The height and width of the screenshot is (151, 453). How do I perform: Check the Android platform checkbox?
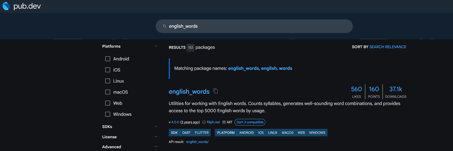(x=108, y=59)
